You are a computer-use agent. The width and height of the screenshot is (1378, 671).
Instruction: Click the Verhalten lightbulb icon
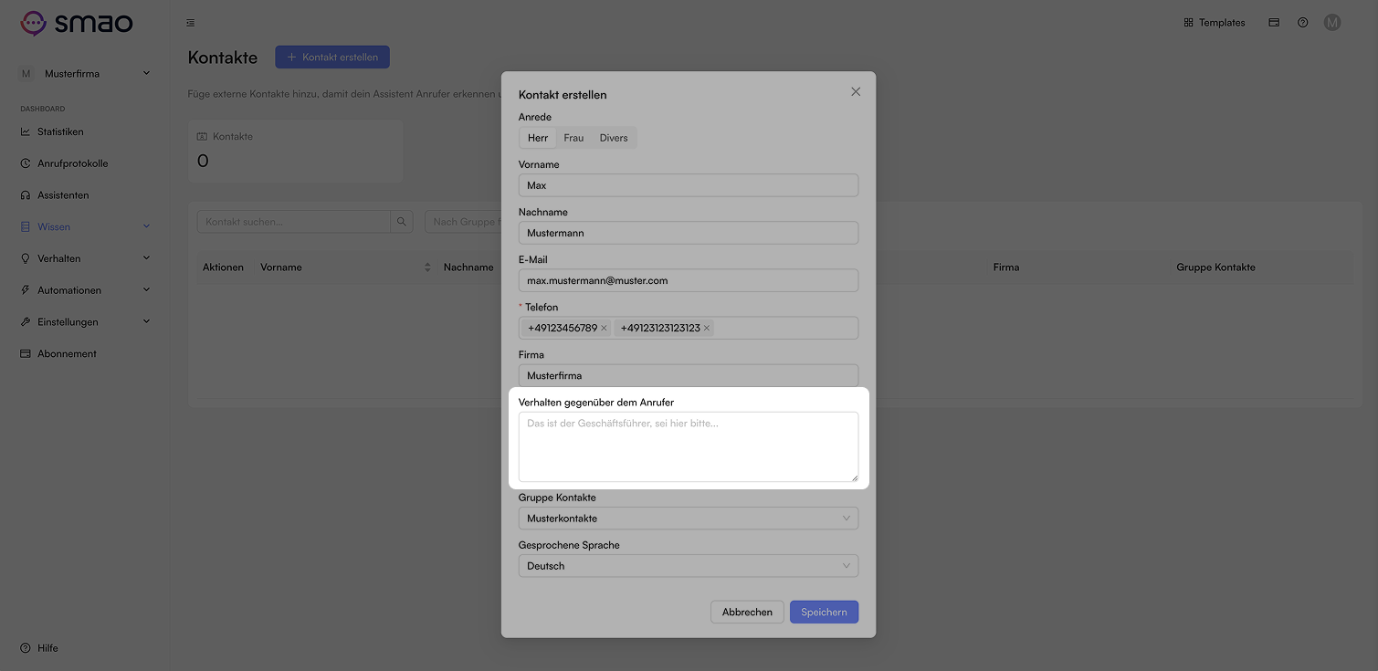point(26,258)
